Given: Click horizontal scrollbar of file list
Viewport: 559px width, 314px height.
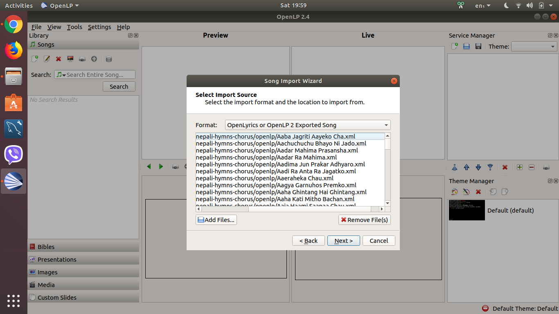Looking at the screenshot, I should tap(290, 209).
